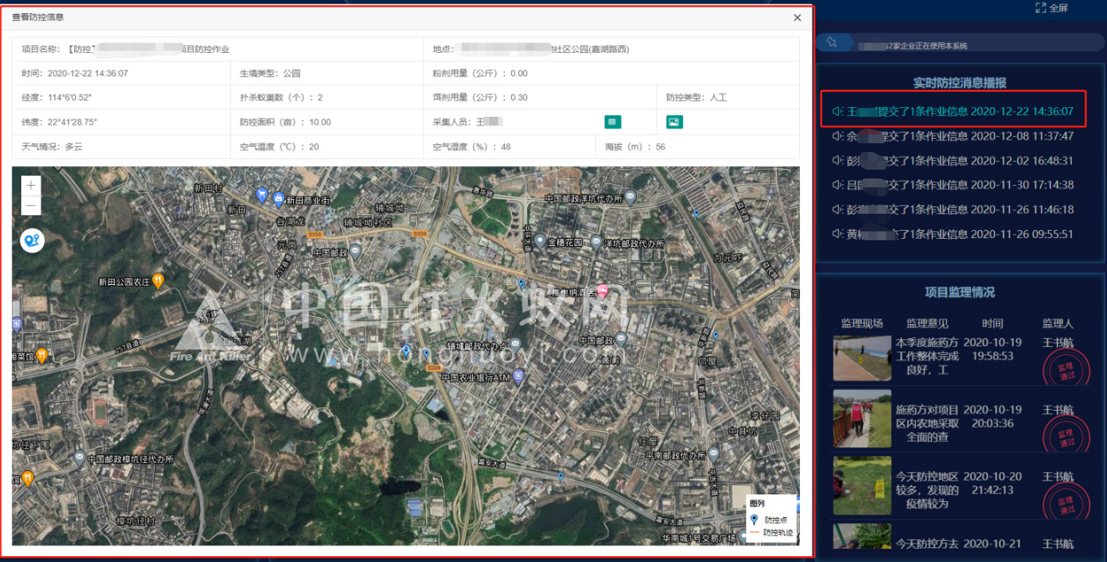Select the 中国农业银行ATM marker on map

(519, 377)
